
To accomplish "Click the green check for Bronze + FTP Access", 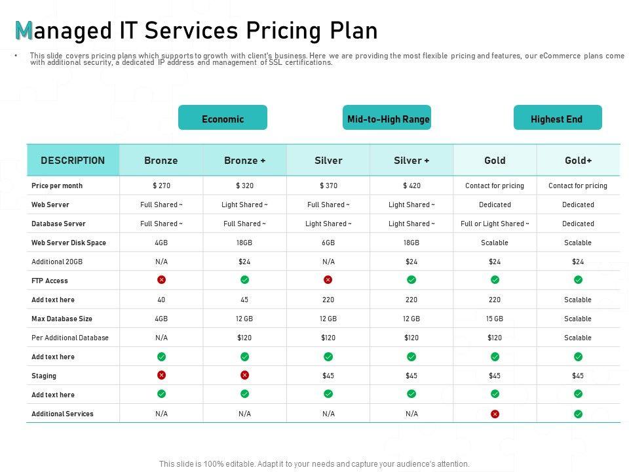I will 244,280.
